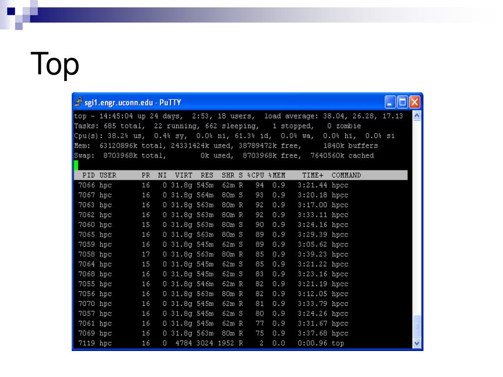The height and width of the screenshot is (377, 503).
Task: Click PID 7063 in process list
Action: (x=86, y=205)
